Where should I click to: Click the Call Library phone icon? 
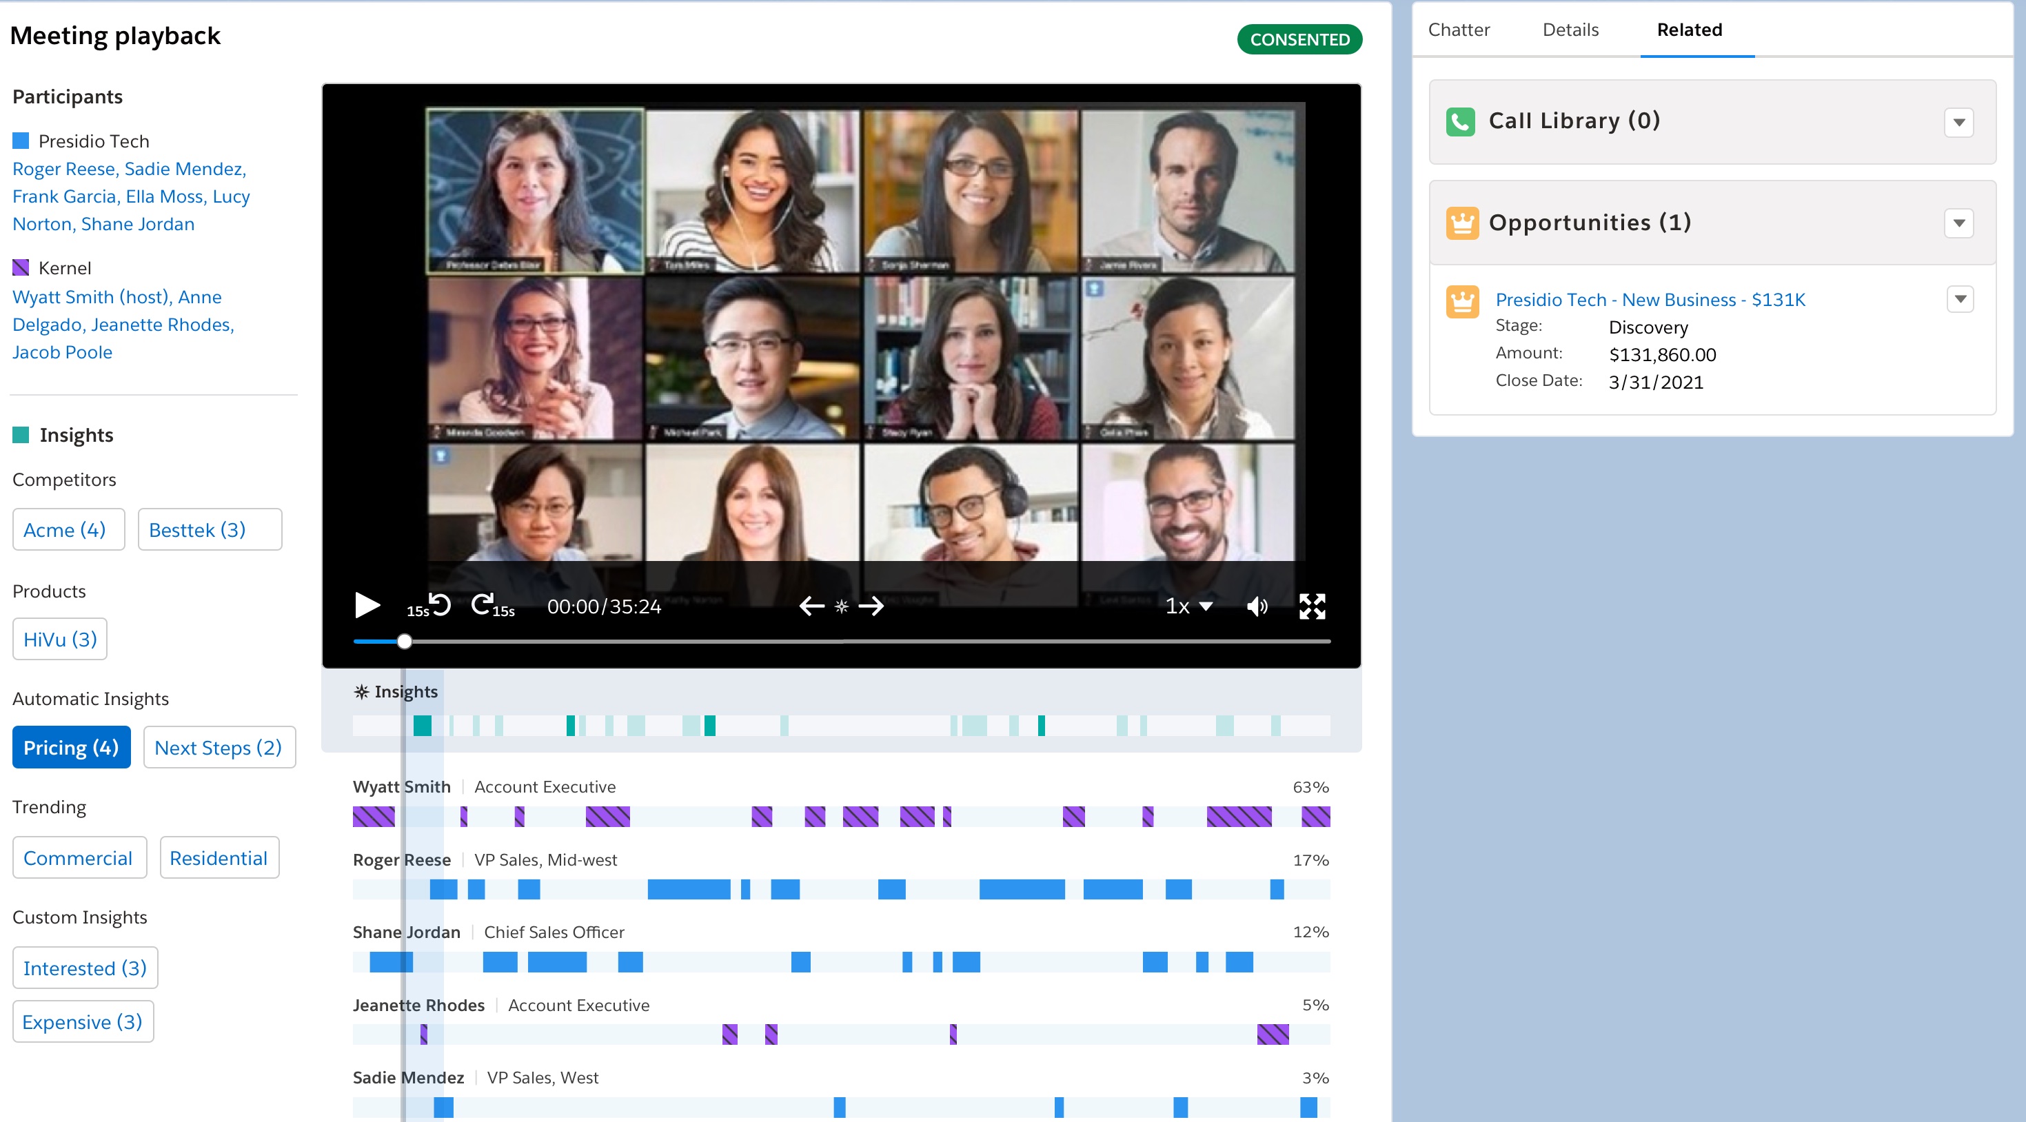(1461, 121)
